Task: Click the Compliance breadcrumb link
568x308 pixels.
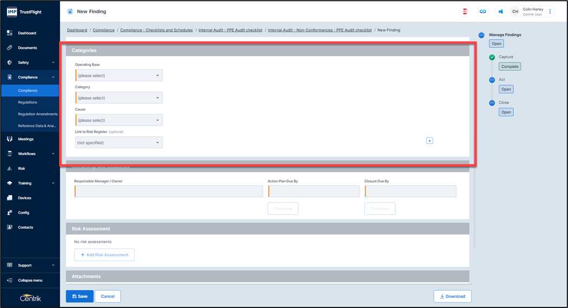Action: tap(103, 30)
